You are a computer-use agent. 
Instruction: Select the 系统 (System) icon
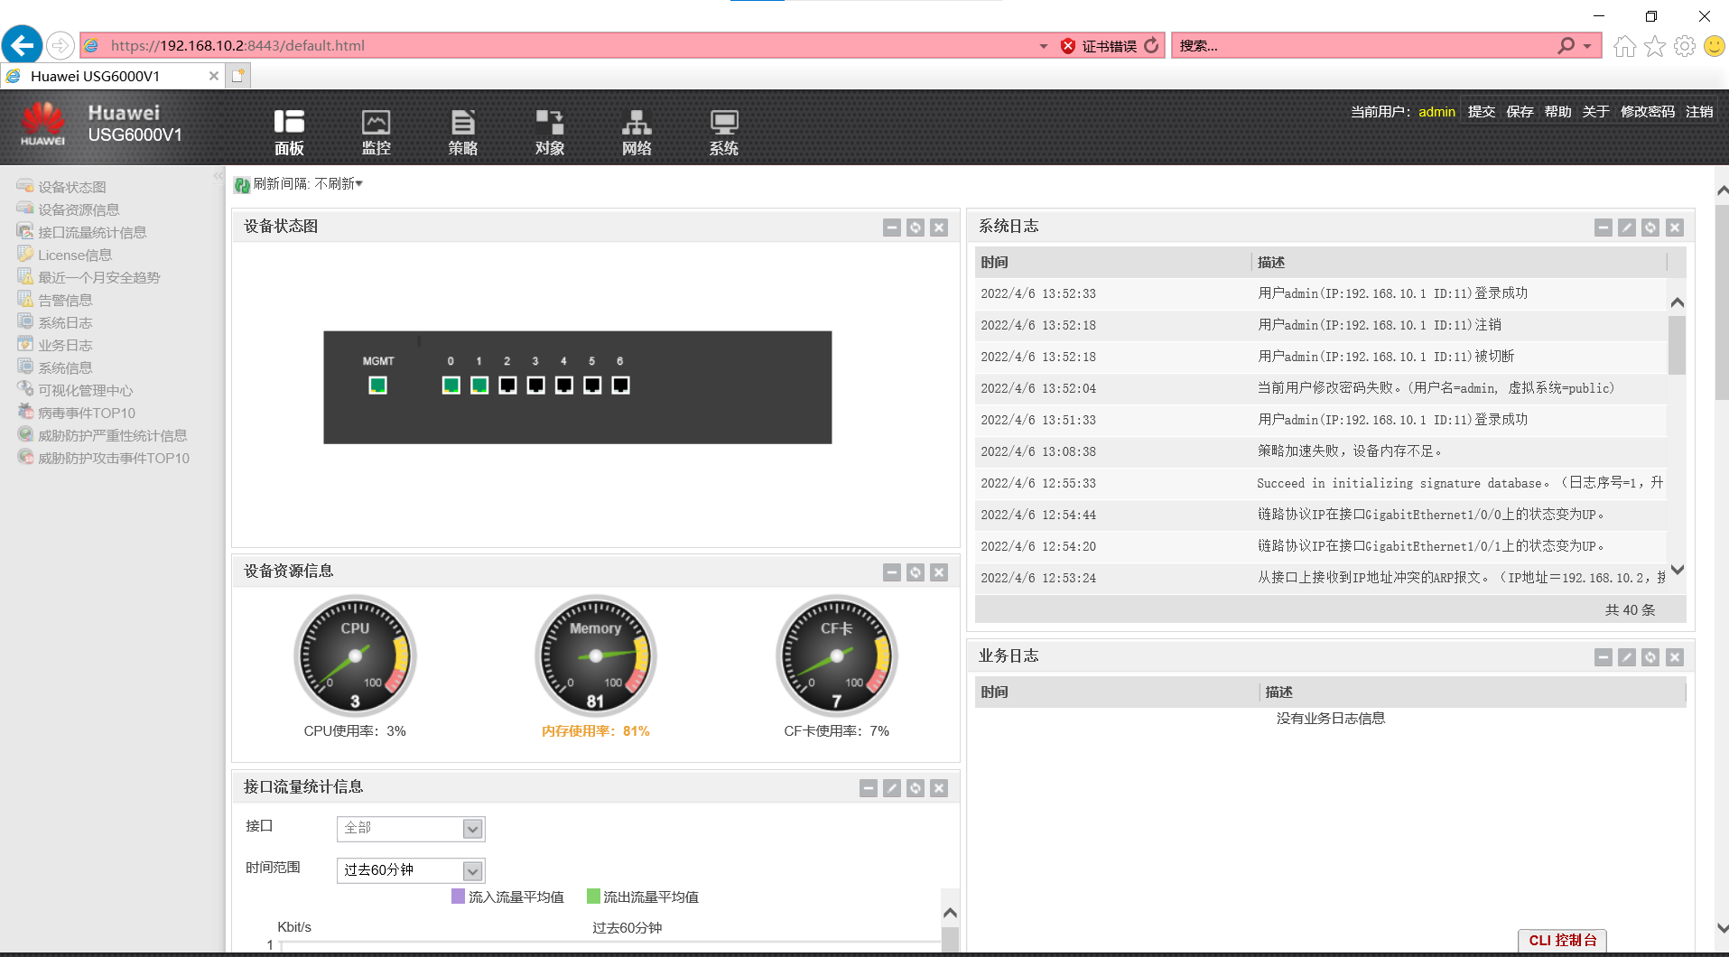722,131
